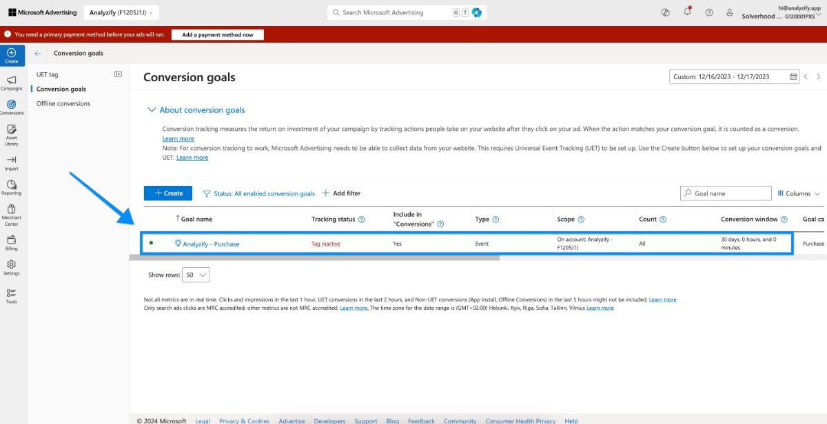Viewport: 827px width, 424px height.
Task: Click the "Event" type cell
Action: coord(482,244)
